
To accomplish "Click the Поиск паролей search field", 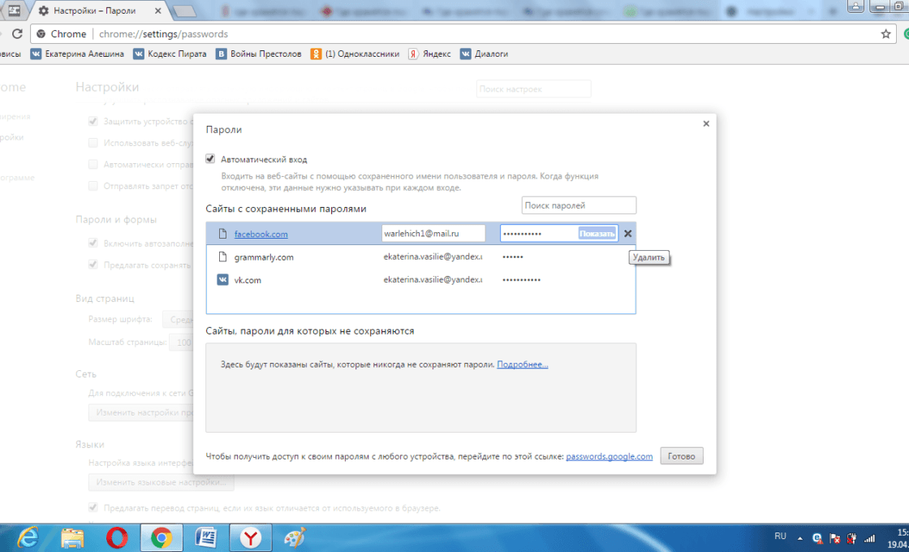I will 579,205.
